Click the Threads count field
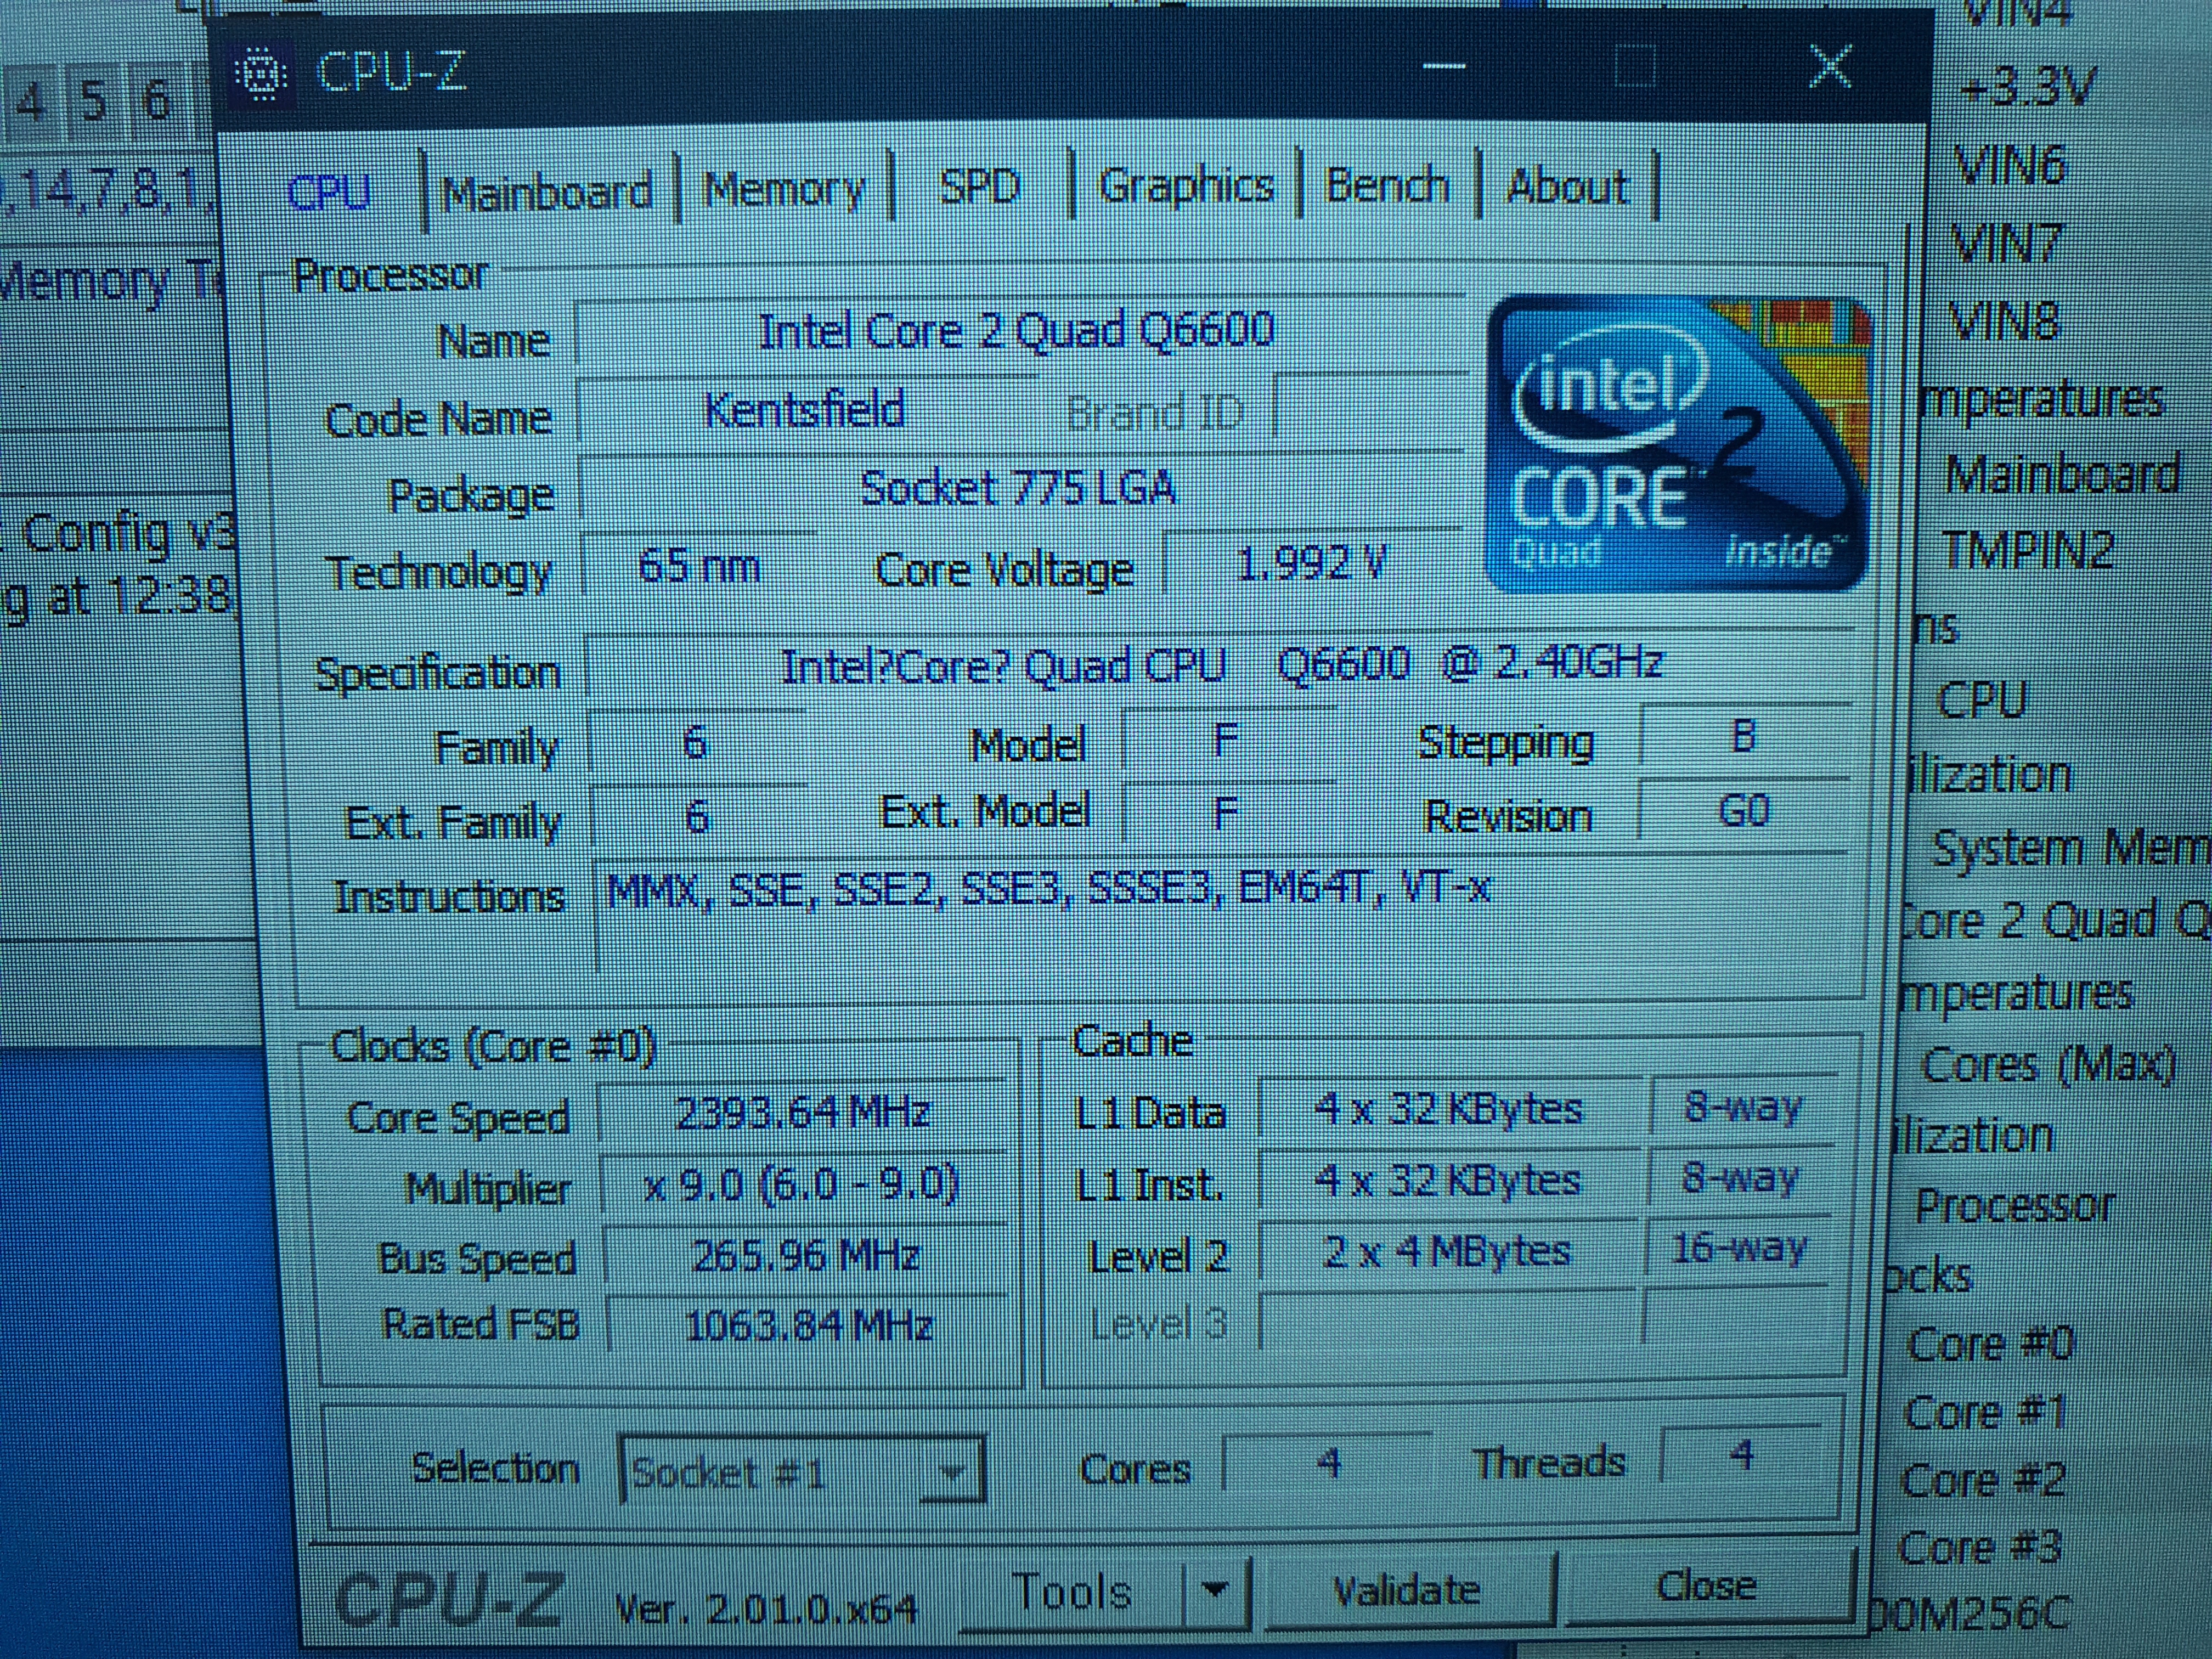The height and width of the screenshot is (1659, 2212). click(1741, 1455)
